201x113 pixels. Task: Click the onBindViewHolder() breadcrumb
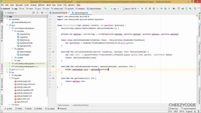[x=81, y=105]
